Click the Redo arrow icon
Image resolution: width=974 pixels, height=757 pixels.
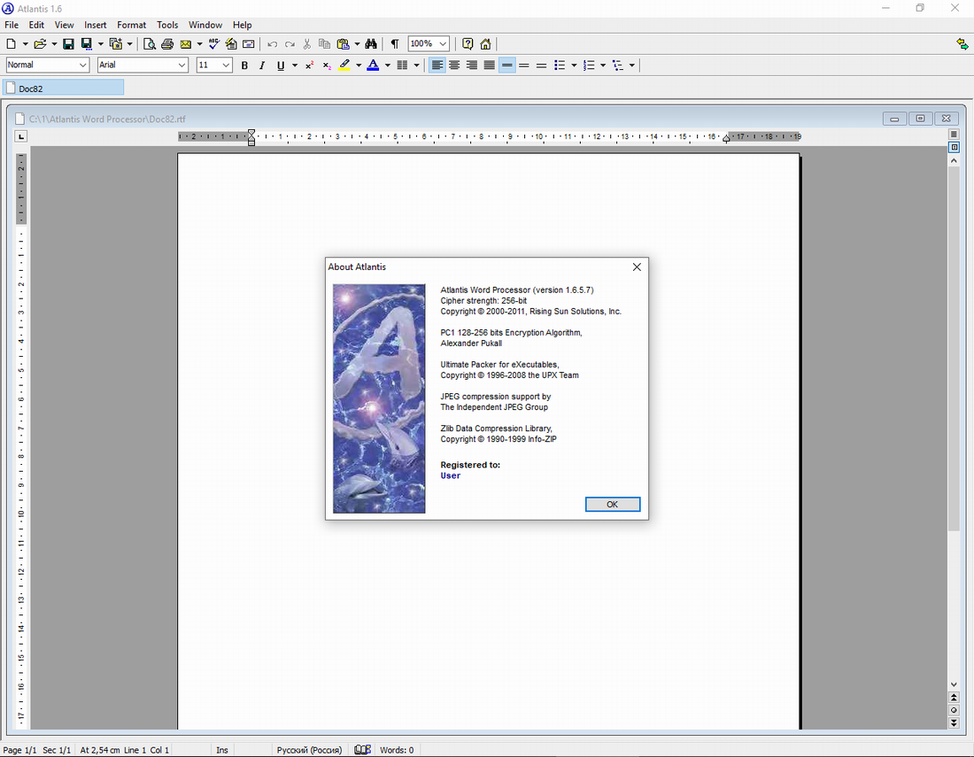[x=290, y=44]
